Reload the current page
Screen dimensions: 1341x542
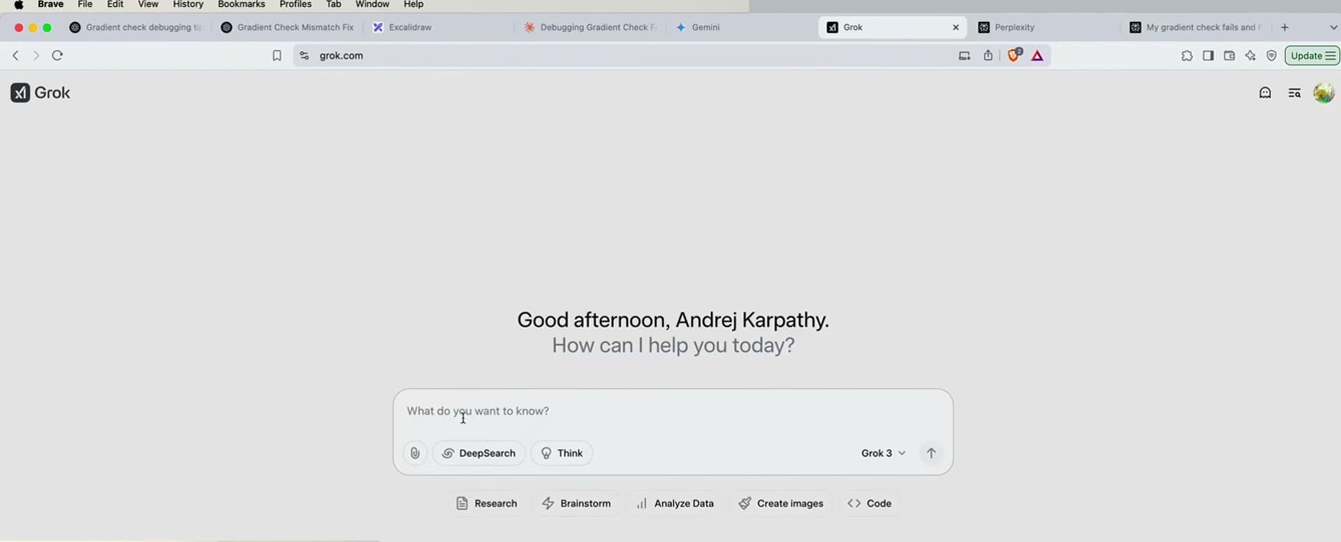pos(57,56)
